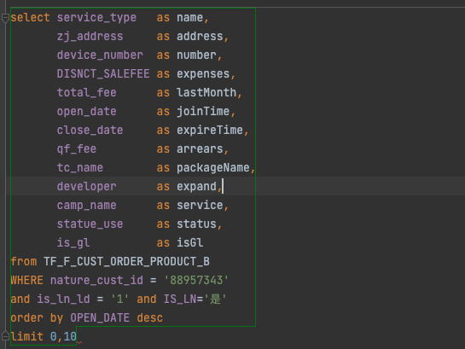The height and width of the screenshot is (349, 465).
Task: Click the fold end marker beside limit
Action: pyautogui.click(x=5, y=336)
